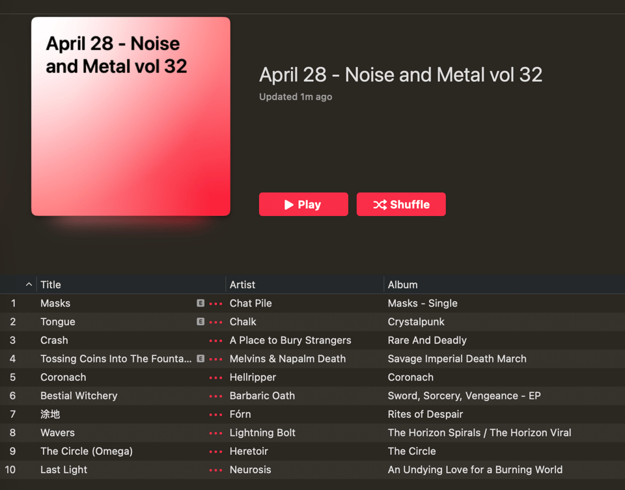
Task: Select the playlist title heading text
Action: coord(400,75)
